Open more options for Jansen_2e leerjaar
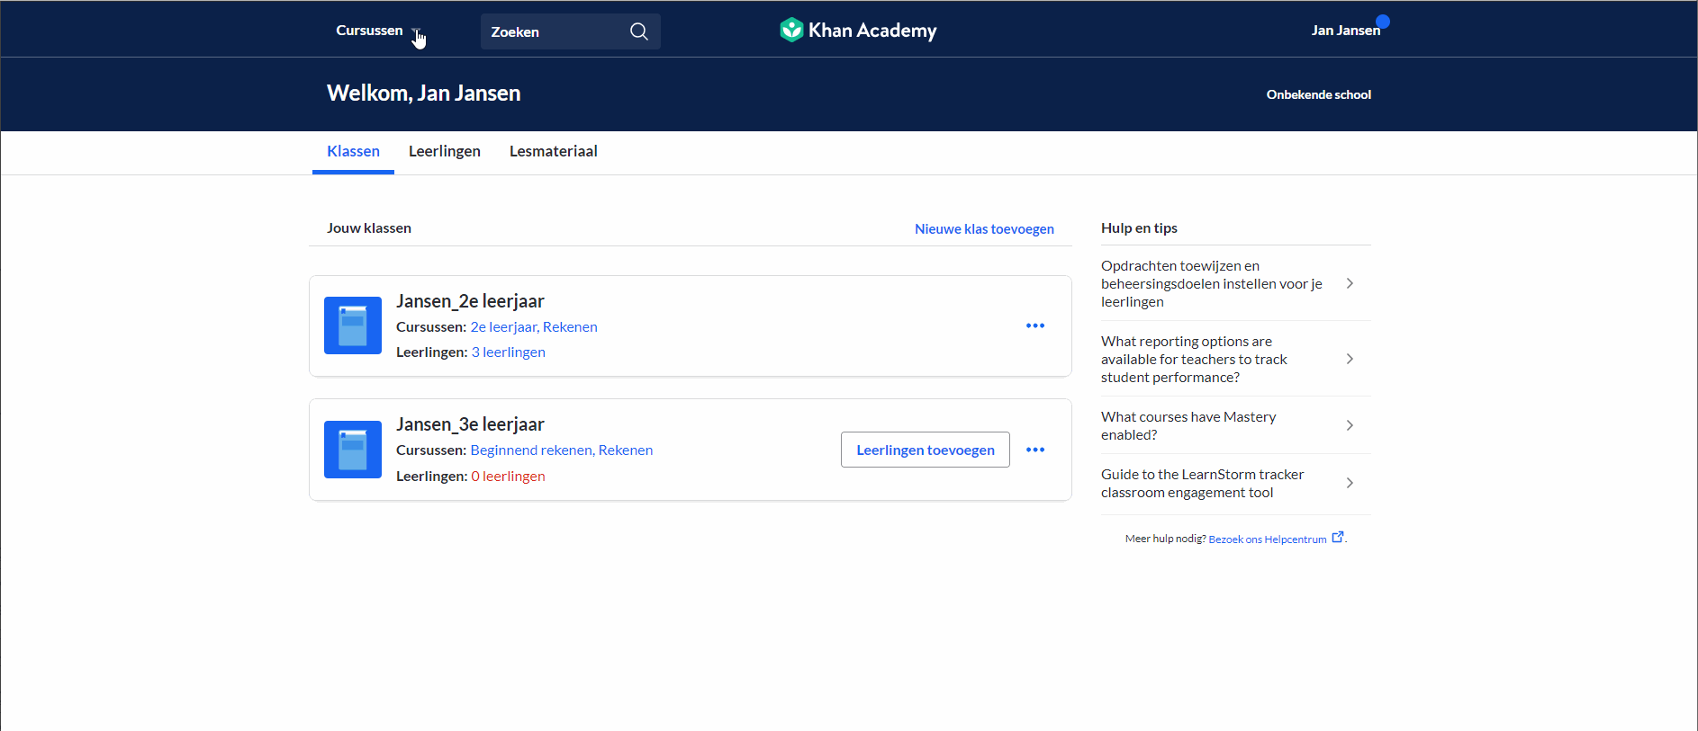This screenshot has width=1698, height=731. pos(1035,325)
